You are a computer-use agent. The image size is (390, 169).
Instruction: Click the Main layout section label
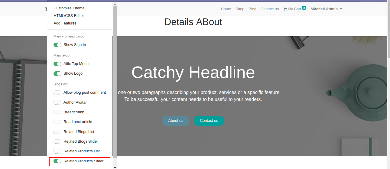(x=62, y=55)
